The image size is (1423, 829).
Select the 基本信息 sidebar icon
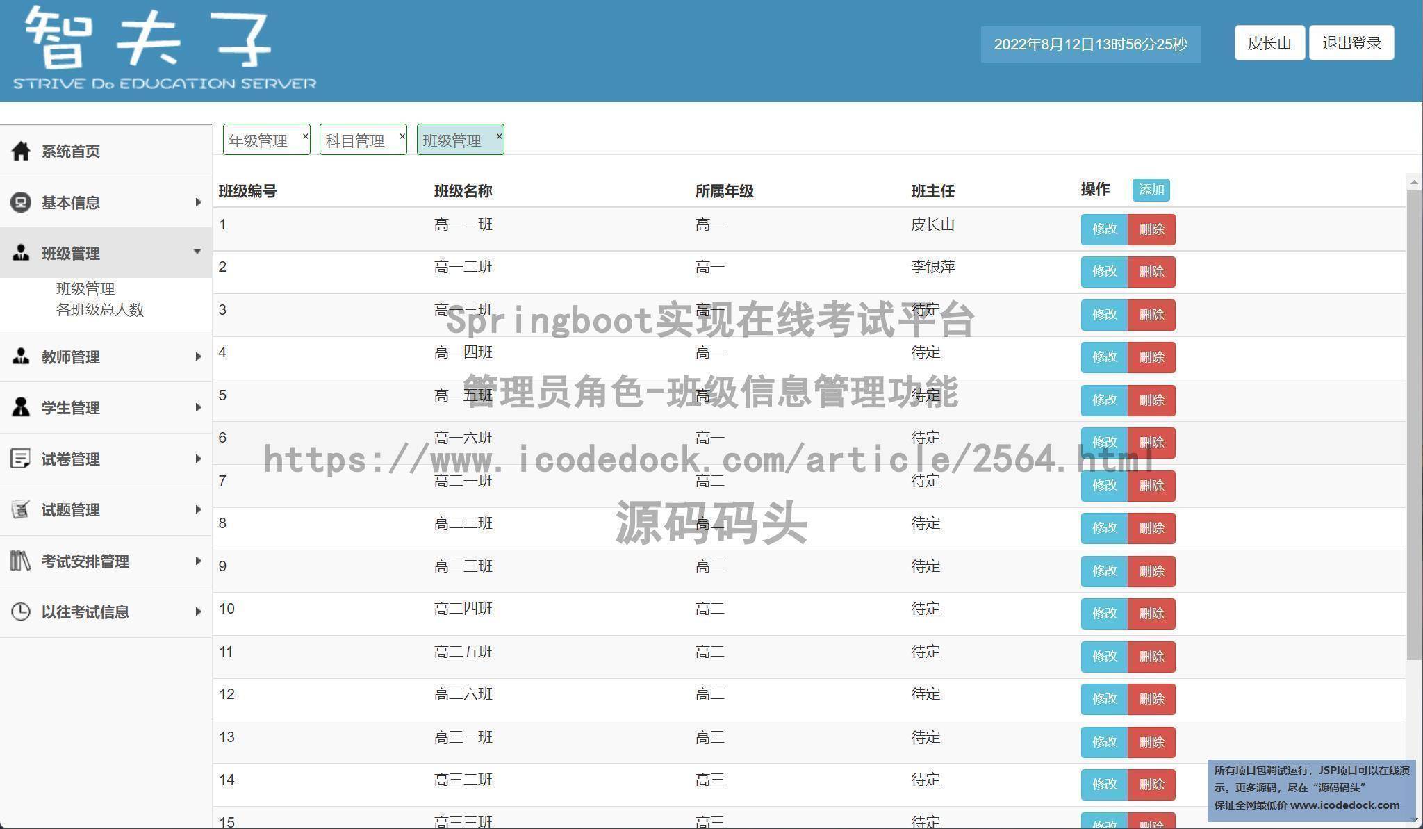click(21, 202)
